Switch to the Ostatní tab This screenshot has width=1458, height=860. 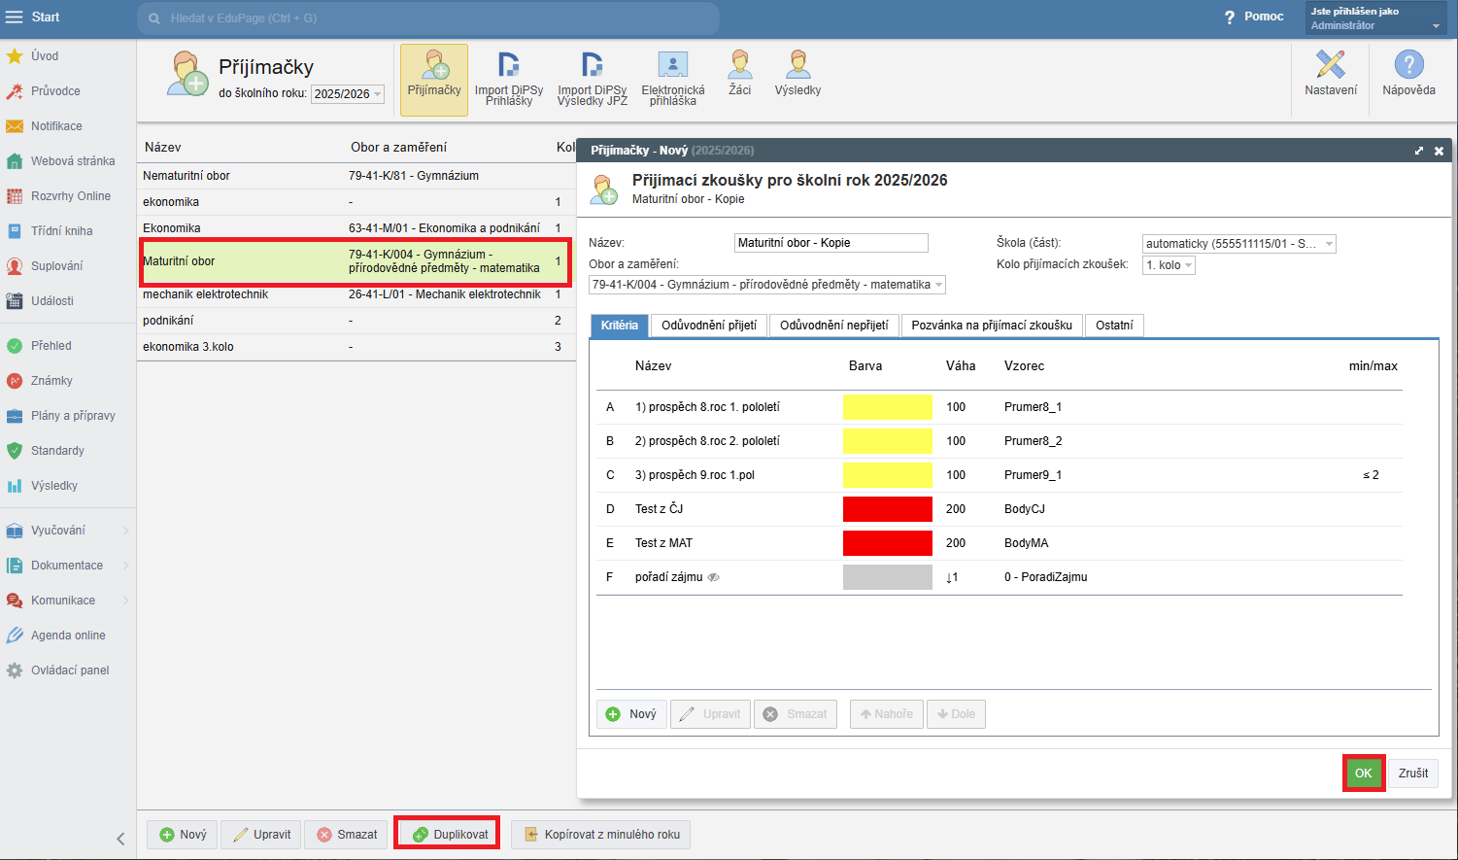tap(1114, 326)
